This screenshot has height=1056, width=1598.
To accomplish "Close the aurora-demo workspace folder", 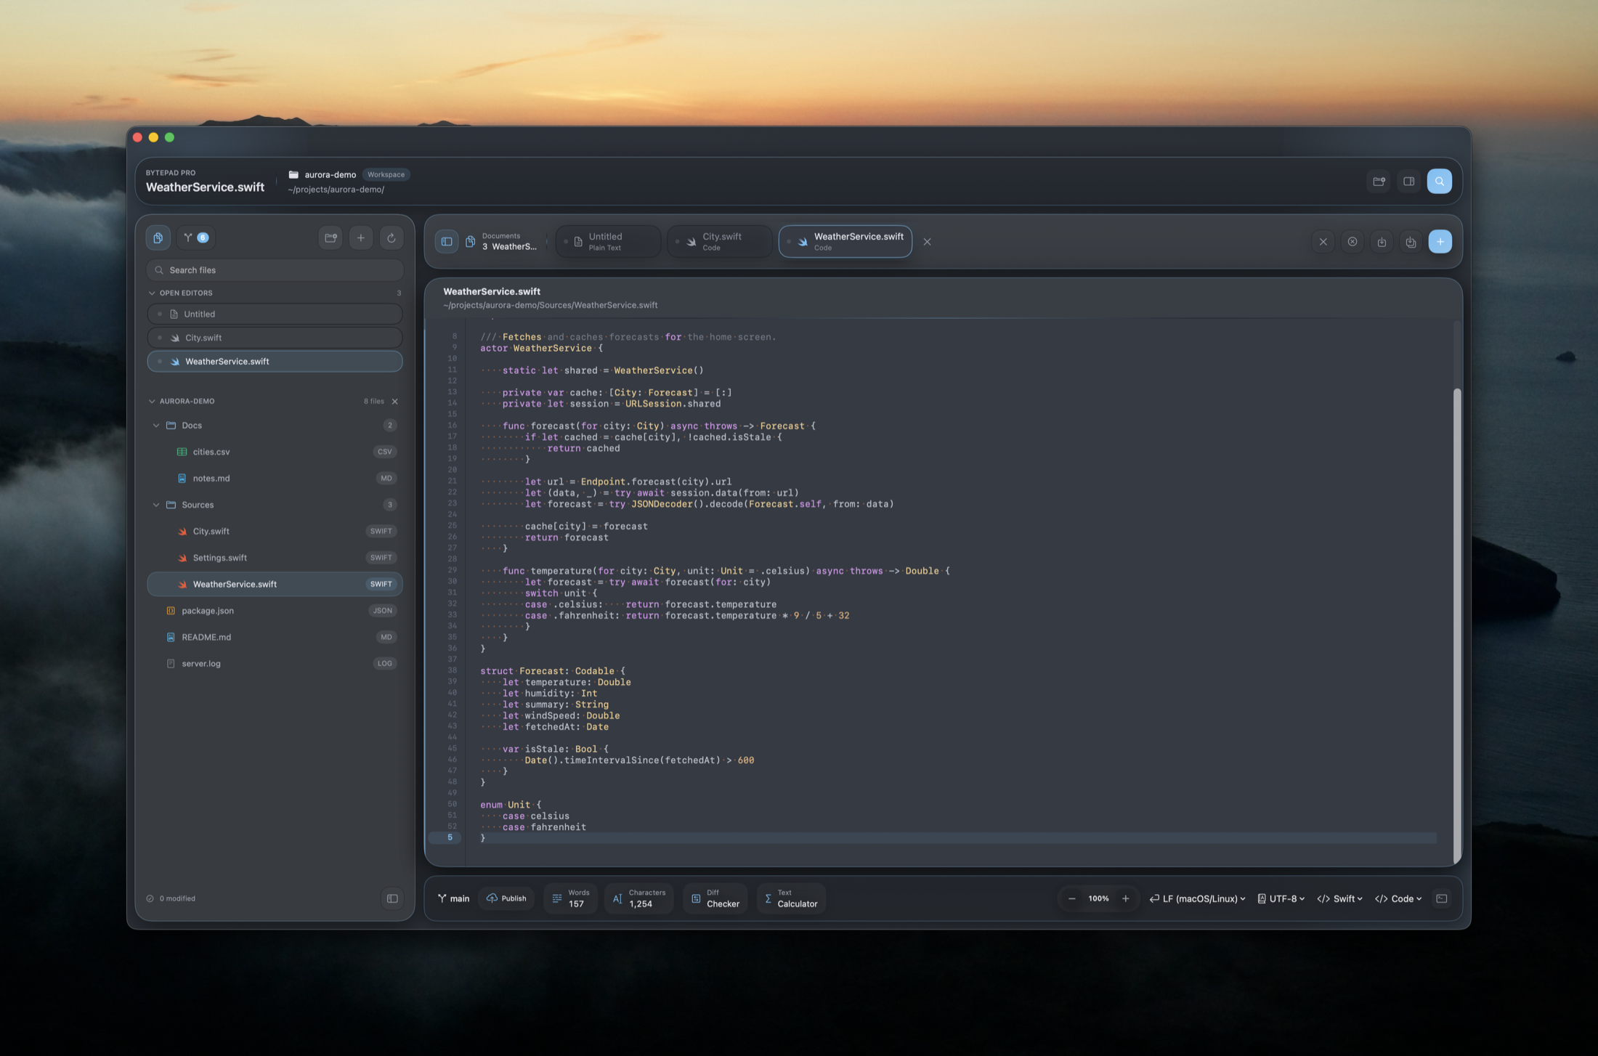I will 395,402.
